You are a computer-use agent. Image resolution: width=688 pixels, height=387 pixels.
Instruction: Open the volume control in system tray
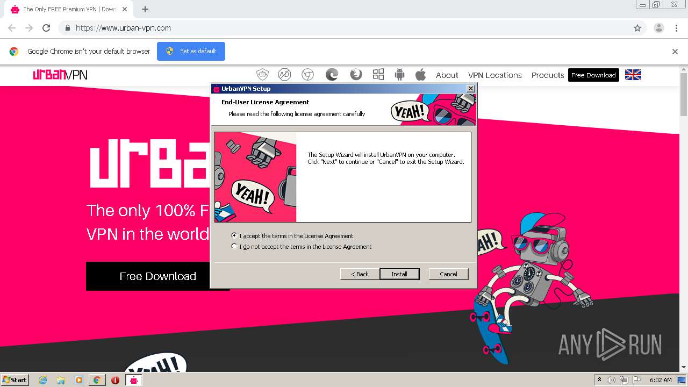[611, 380]
